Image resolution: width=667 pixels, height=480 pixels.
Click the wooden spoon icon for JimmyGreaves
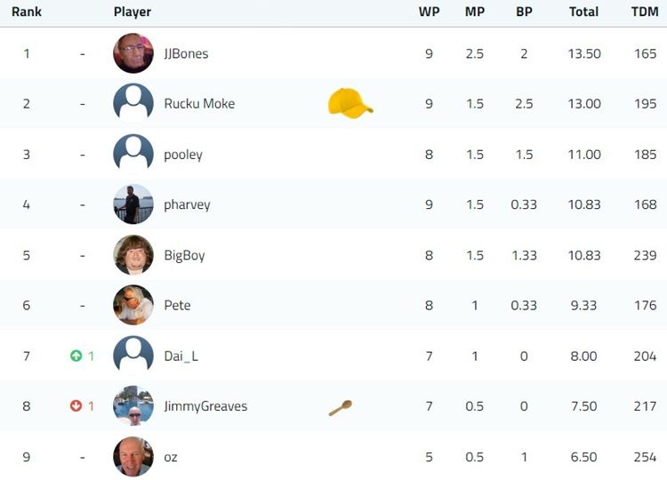[x=341, y=408]
